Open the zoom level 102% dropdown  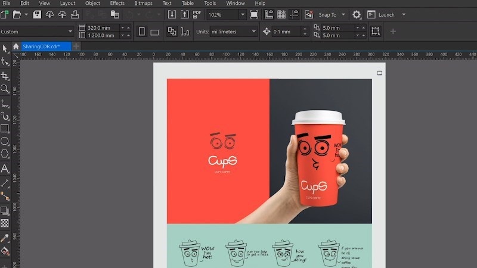242,14
